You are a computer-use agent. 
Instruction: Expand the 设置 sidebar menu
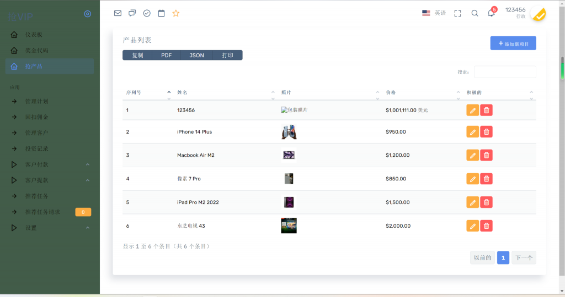click(x=50, y=228)
